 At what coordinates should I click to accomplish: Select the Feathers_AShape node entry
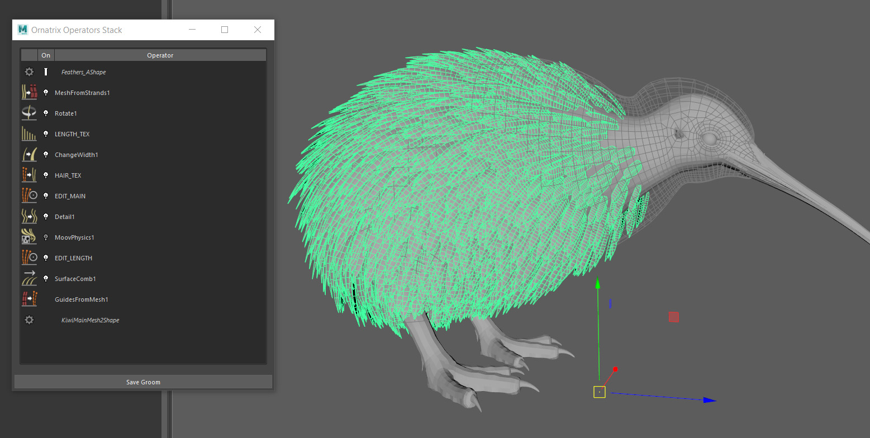point(83,72)
